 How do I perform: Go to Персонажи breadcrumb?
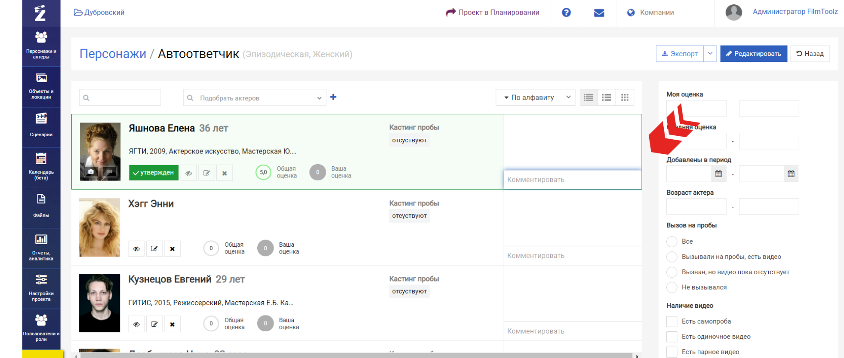click(113, 54)
